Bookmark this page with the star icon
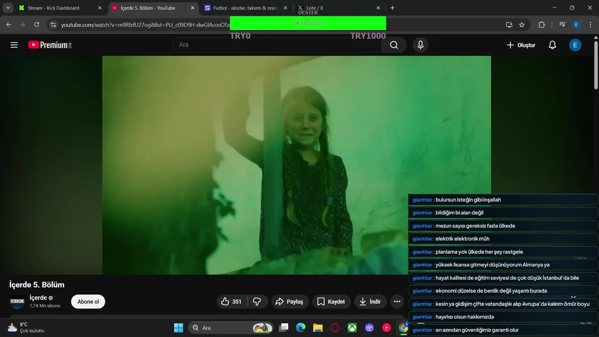599x337 pixels. [522, 24]
